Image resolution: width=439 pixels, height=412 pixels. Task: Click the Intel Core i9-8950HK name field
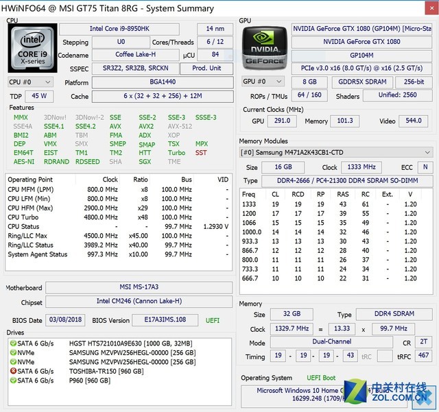coord(121,29)
